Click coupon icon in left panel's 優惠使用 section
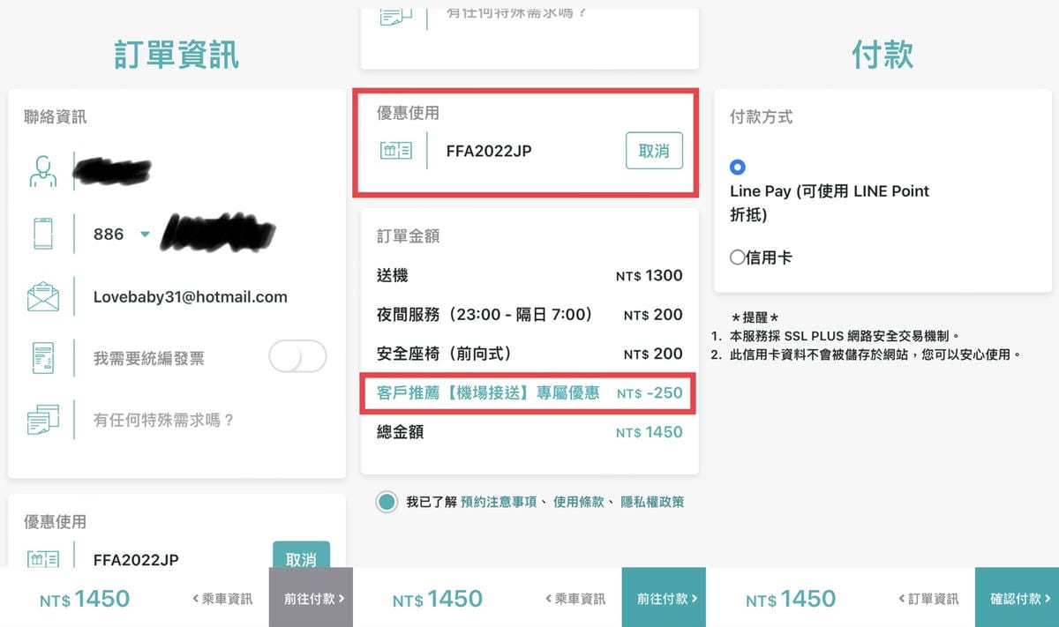Image resolution: width=1059 pixels, height=627 pixels. click(42, 559)
